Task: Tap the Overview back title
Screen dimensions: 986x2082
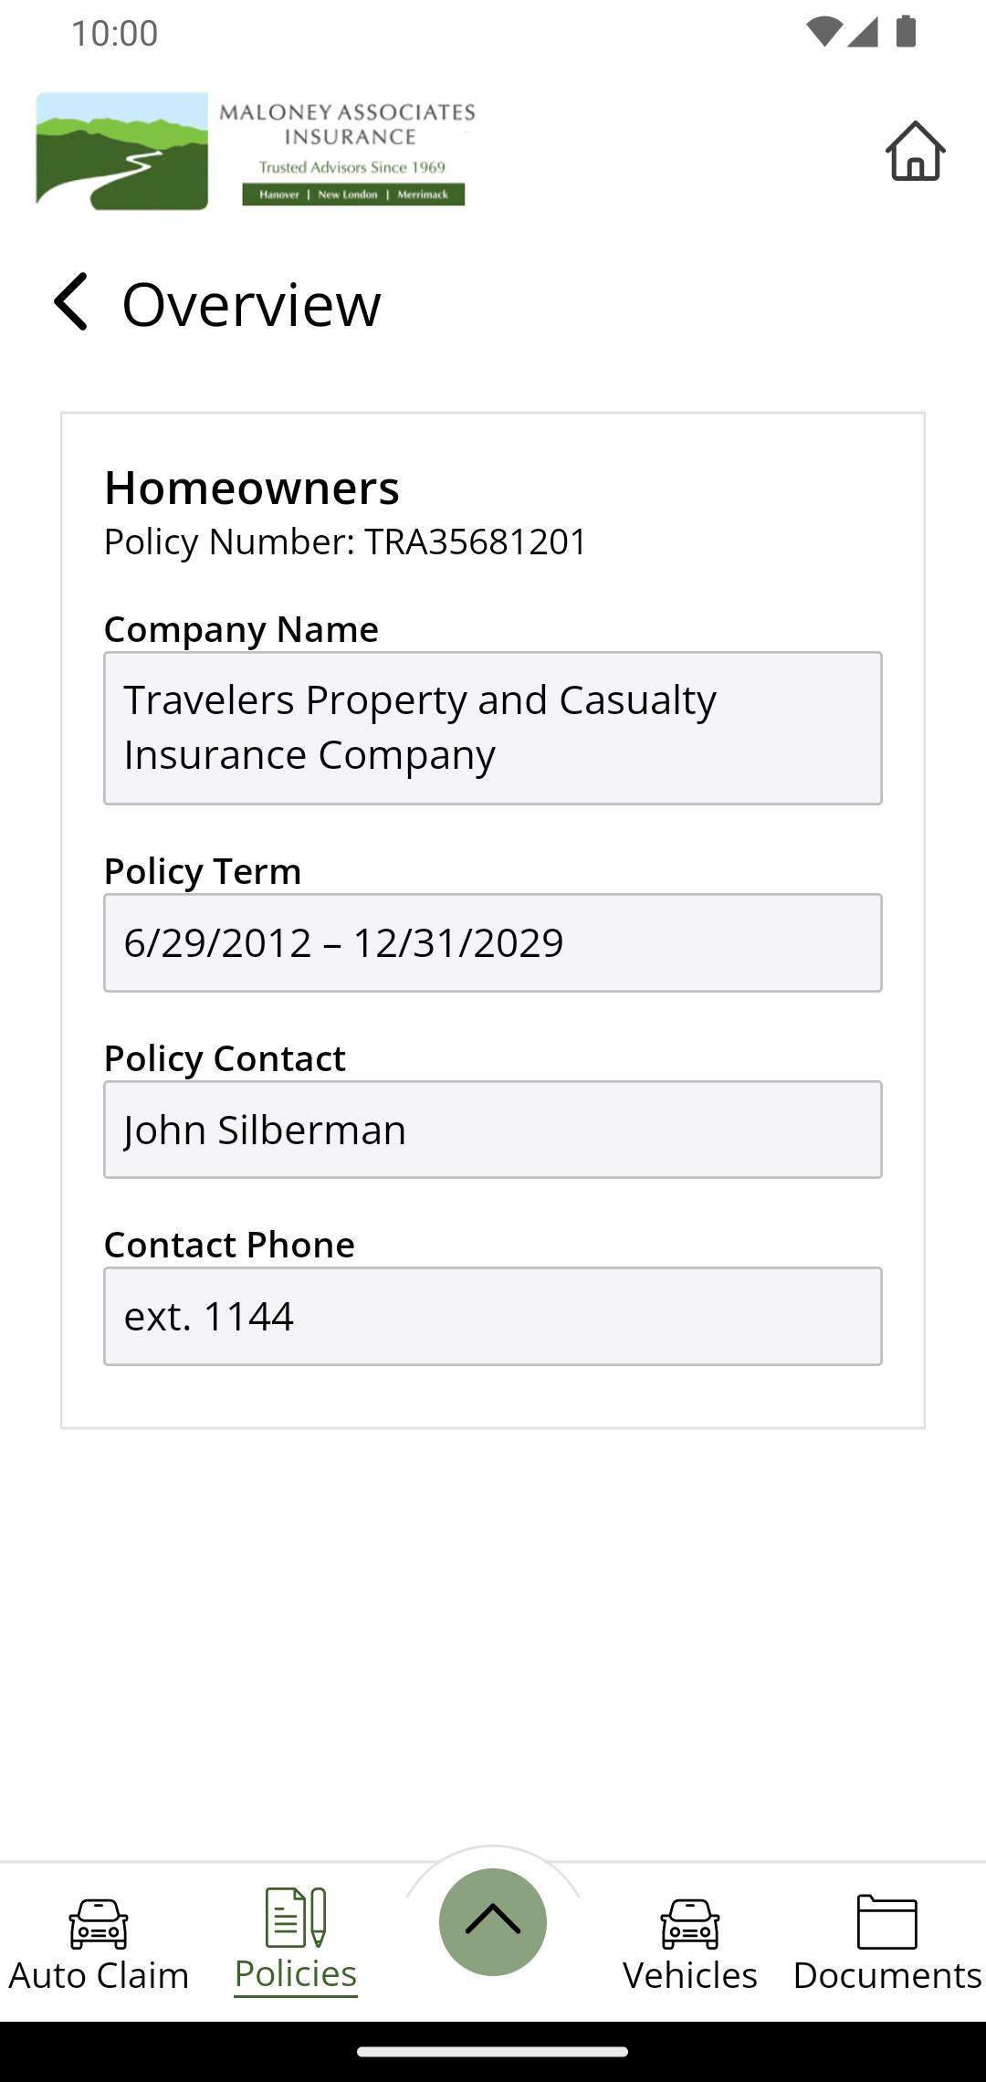Action: tap(251, 304)
